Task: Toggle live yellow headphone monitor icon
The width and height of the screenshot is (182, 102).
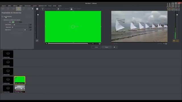Action: click(x=177, y=41)
